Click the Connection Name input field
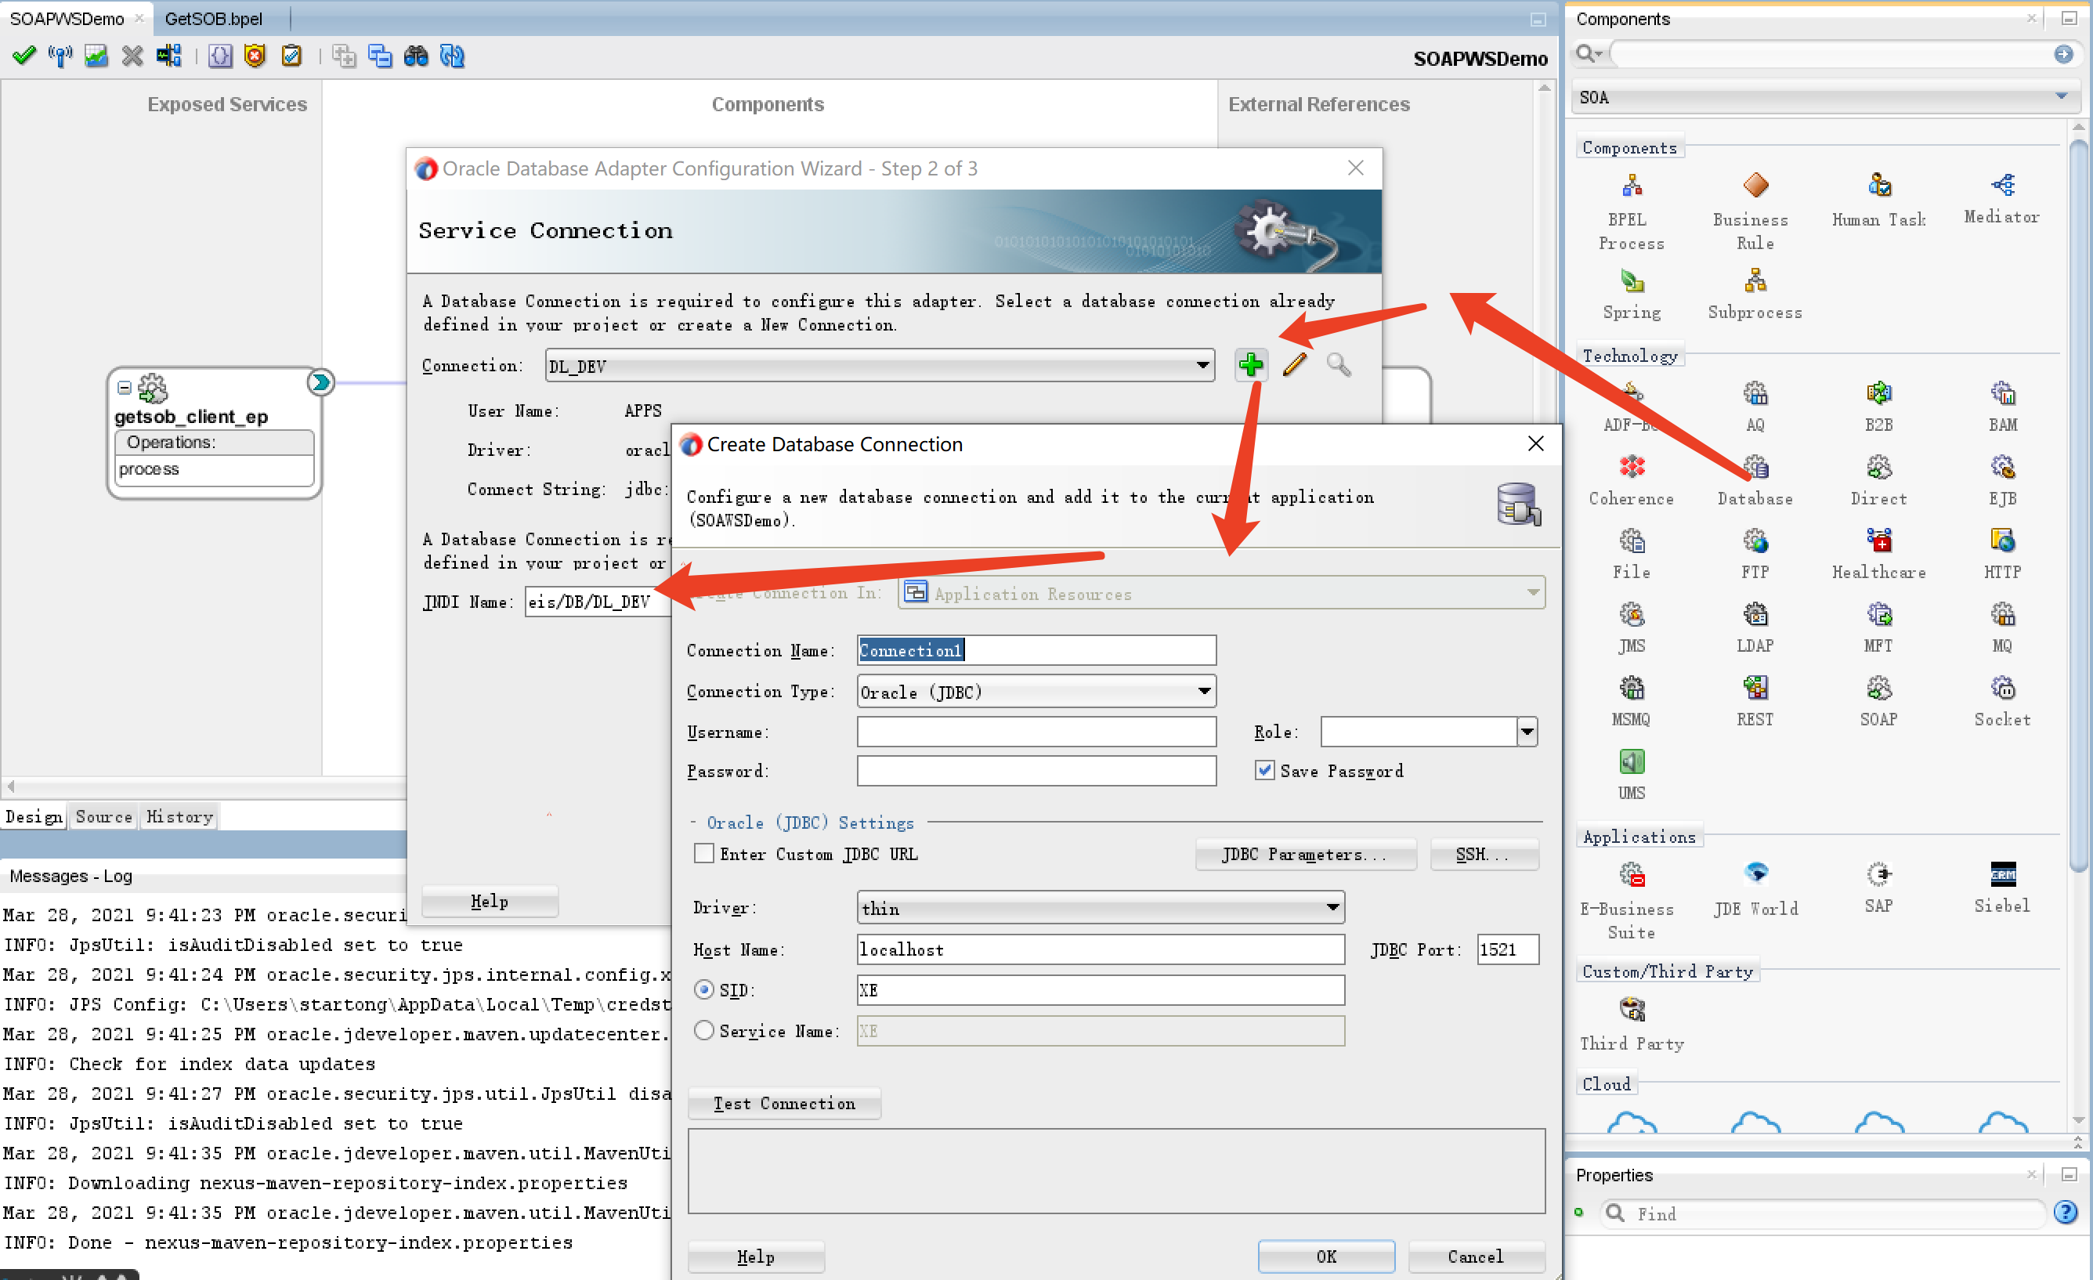The image size is (2093, 1280). point(1038,650)
